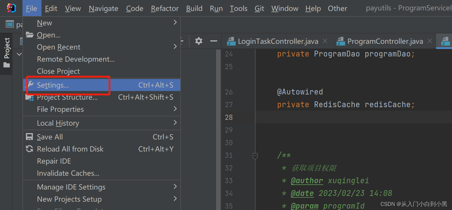Click the @date Javadoc tag
This screenshot has height=210, width=452.
pyautogui.click(x=302, y=193)
